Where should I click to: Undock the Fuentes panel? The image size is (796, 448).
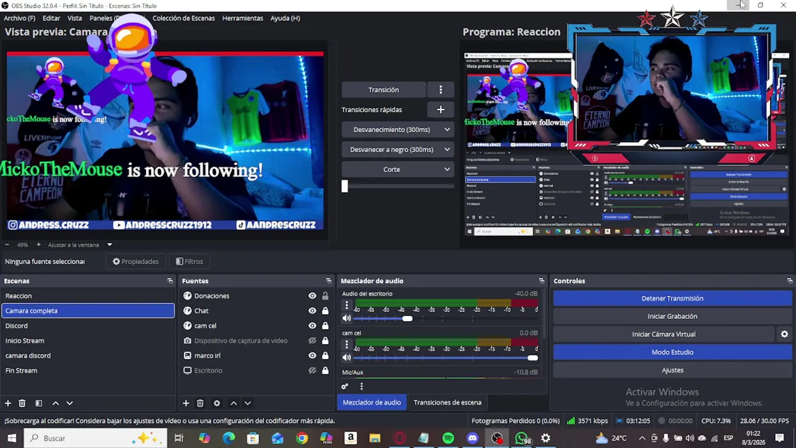329,281
